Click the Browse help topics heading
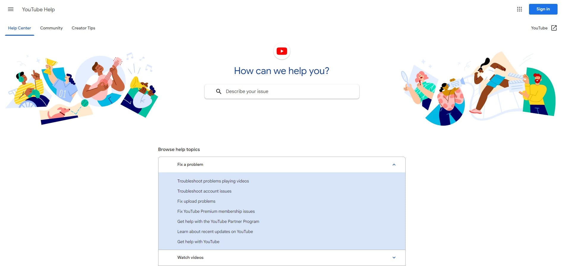Viewport: 562px width, 266px height. tap(179, 149)
